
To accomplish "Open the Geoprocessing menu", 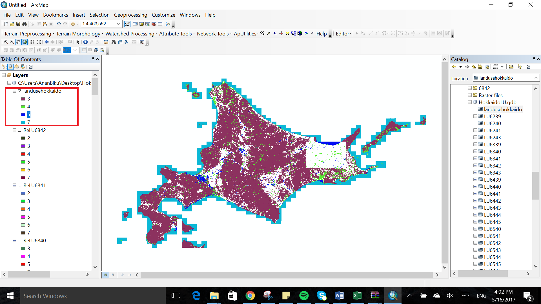I will click(130, 15).
